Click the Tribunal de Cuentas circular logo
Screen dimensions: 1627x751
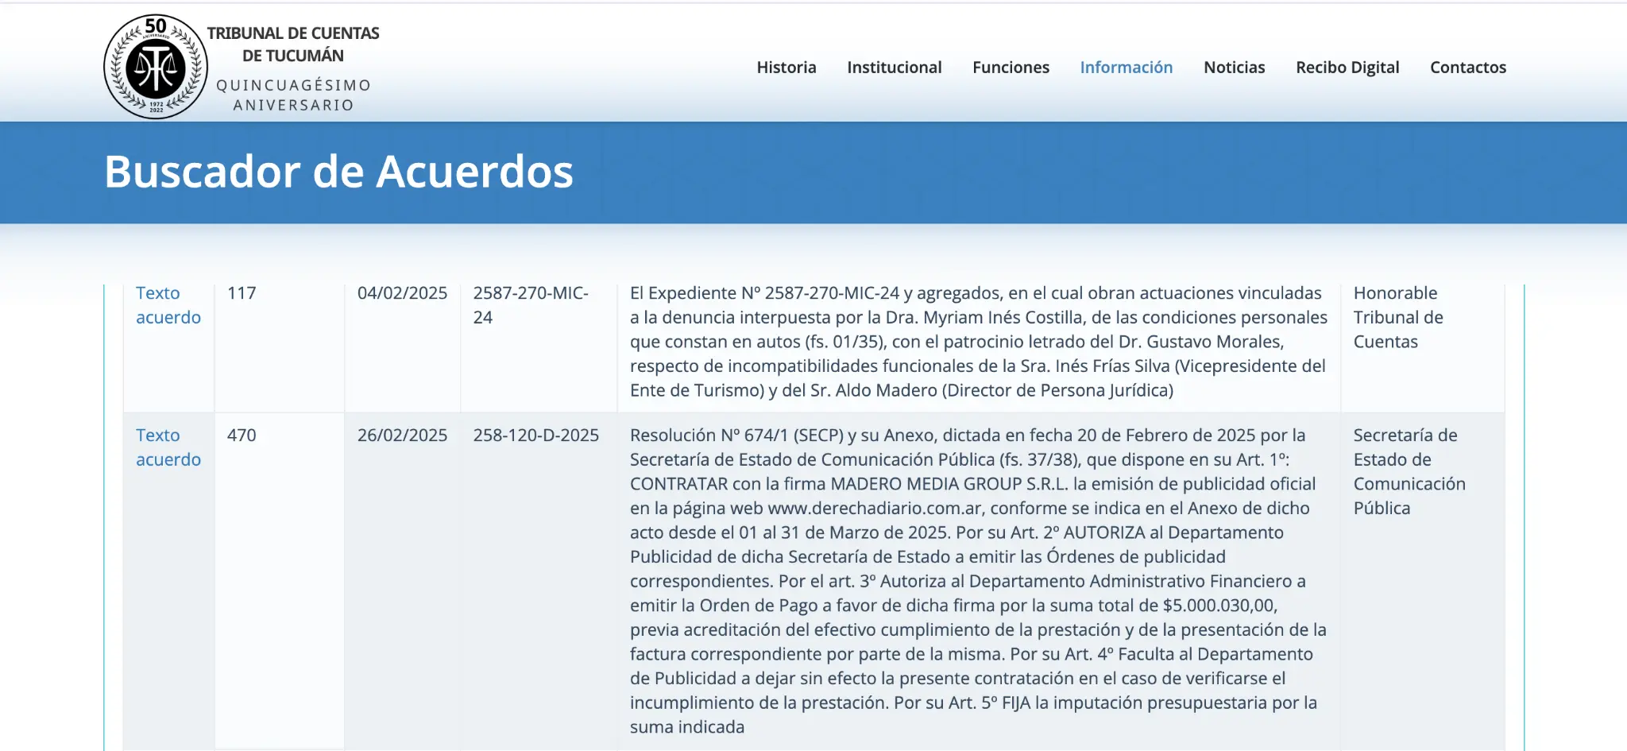tap(156, 67)
